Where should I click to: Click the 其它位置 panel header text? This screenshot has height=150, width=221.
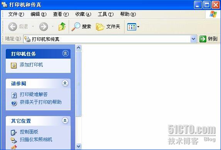pos(21,121)
